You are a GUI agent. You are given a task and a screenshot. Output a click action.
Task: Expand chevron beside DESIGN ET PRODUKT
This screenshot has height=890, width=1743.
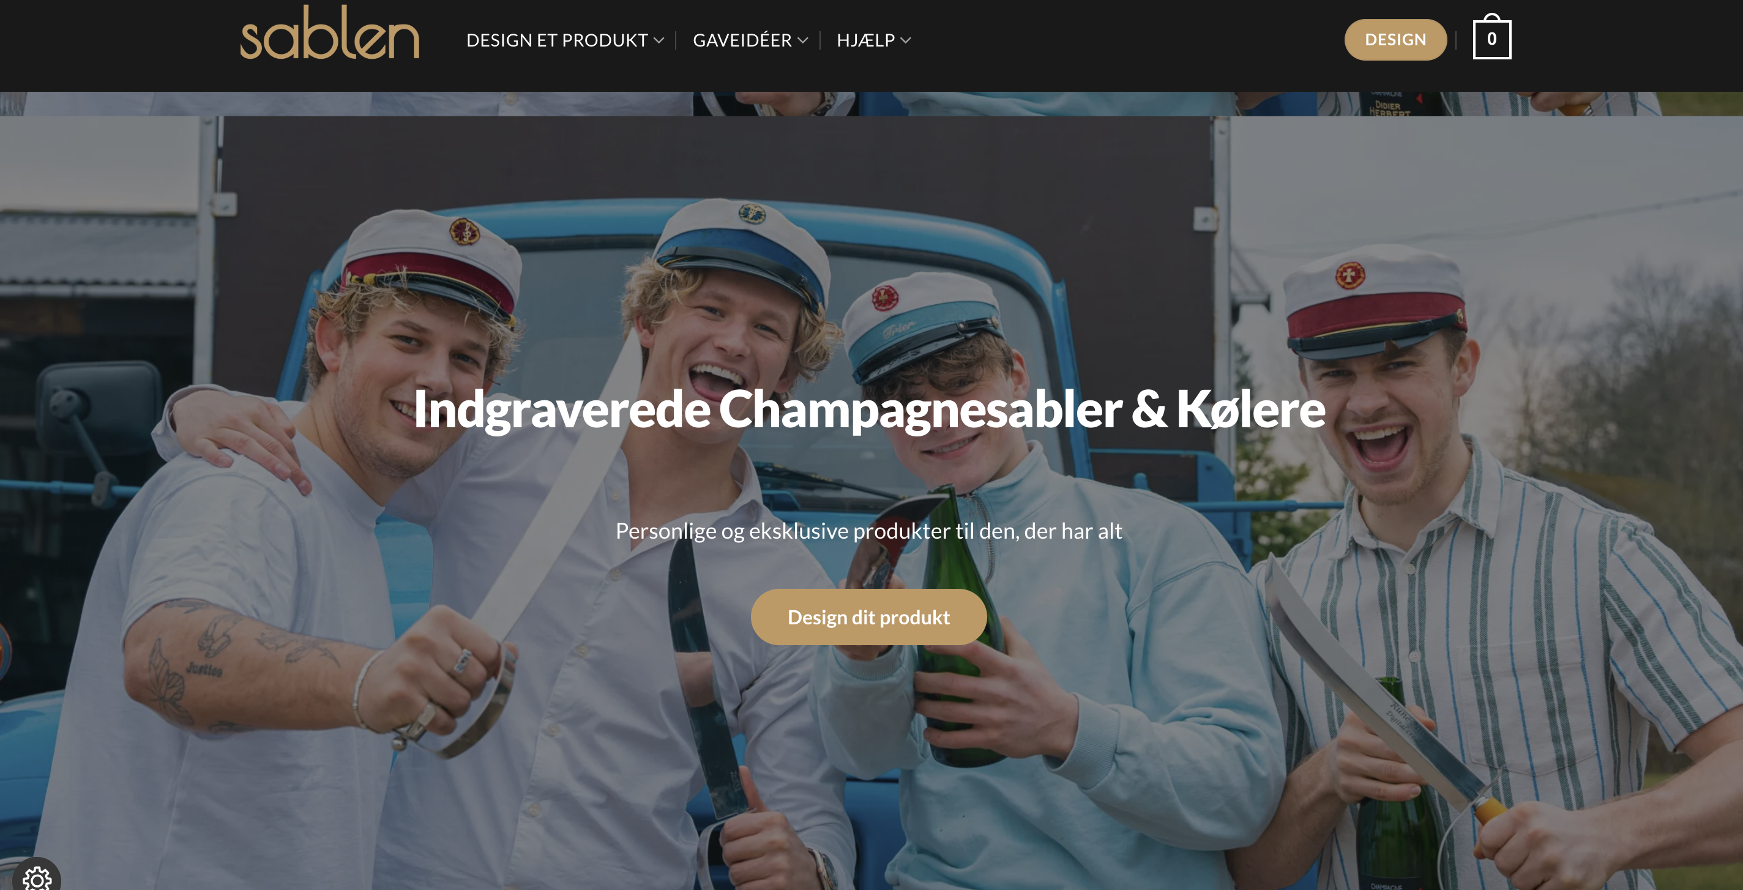coord(659,40)
